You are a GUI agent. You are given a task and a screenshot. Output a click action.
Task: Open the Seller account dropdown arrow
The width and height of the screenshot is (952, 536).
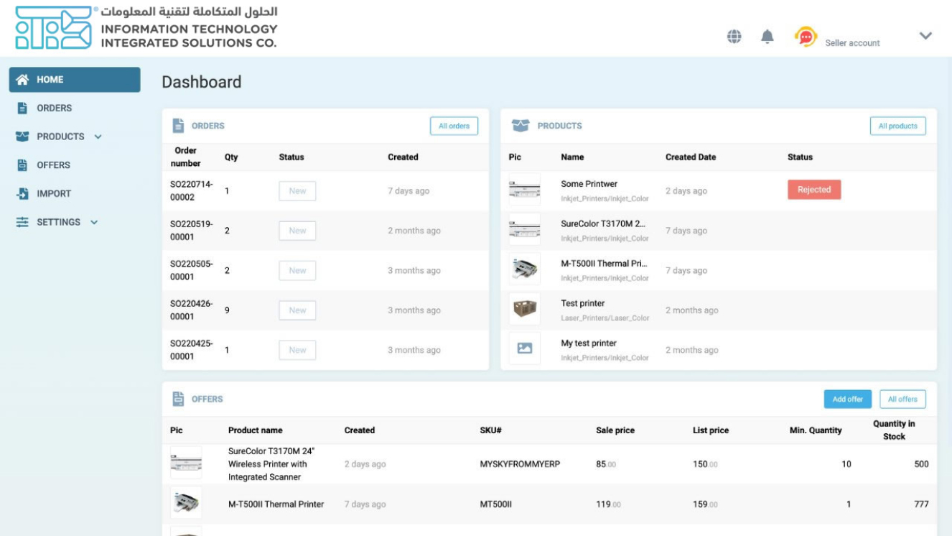pos(925,36)
